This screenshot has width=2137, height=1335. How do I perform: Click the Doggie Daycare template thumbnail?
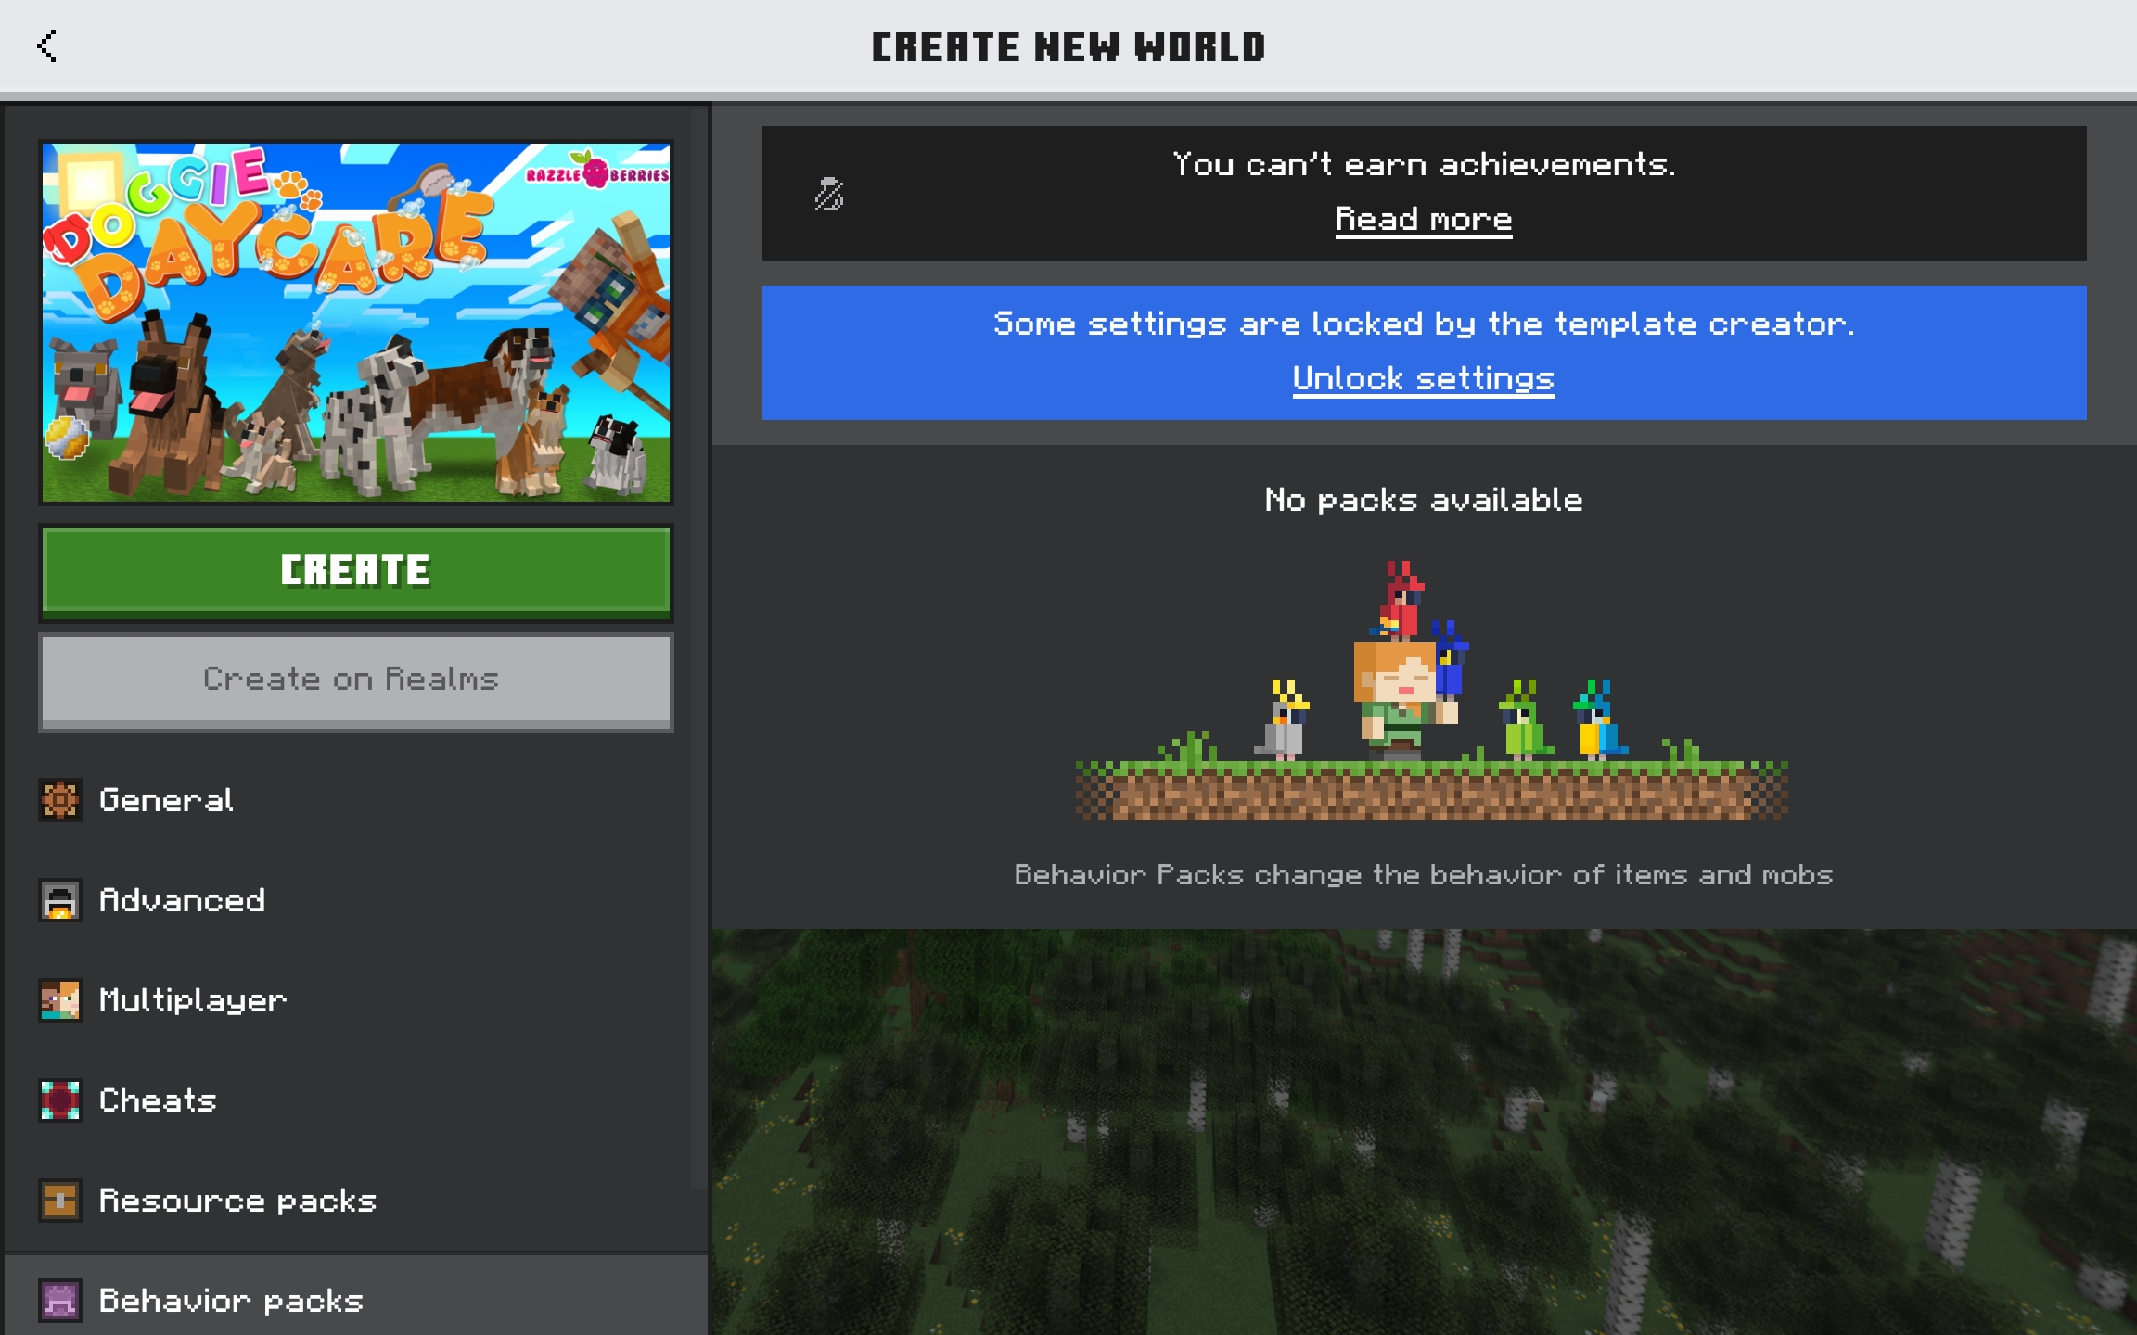356,322
